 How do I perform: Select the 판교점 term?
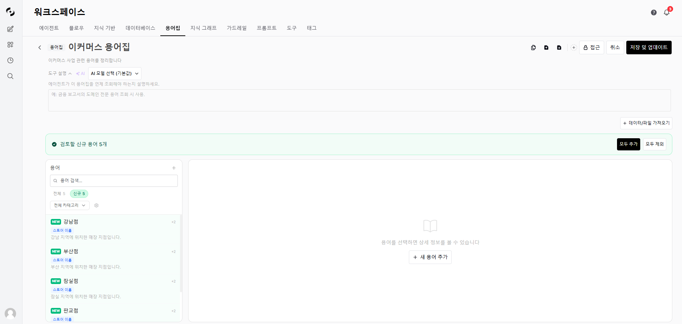point(113,313)
